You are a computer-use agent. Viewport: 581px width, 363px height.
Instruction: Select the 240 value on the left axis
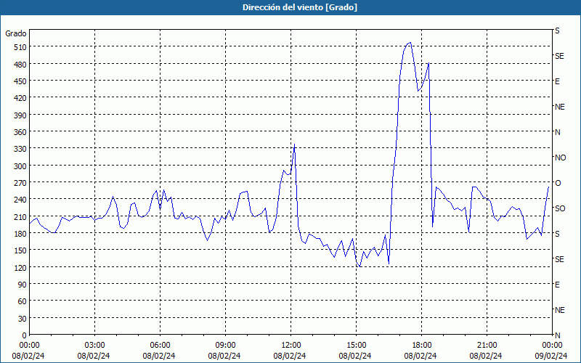pyautogui.click(x=20, y=200)
